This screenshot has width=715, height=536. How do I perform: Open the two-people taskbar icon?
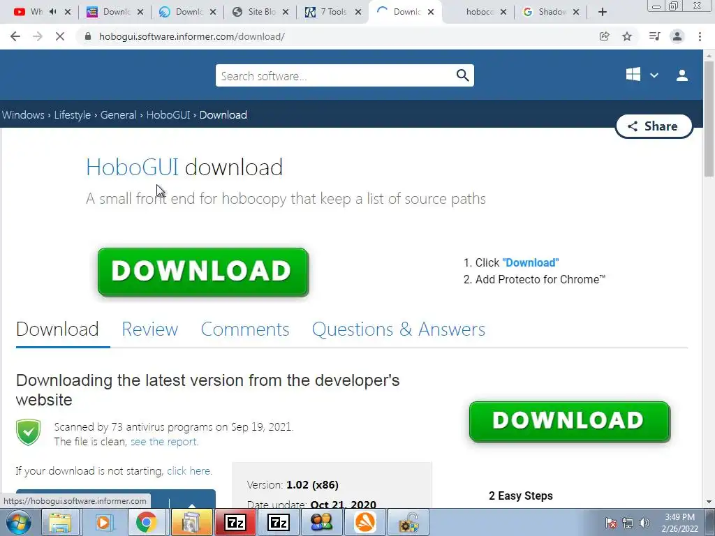point(321,522)
